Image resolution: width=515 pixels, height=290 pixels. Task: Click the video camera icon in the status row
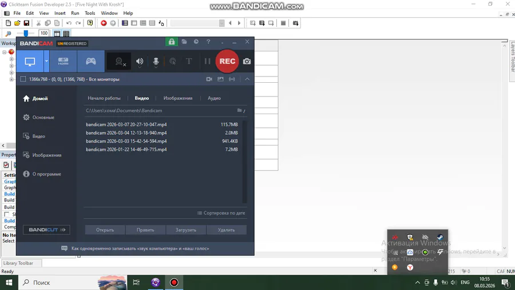[x=209, y=79]
